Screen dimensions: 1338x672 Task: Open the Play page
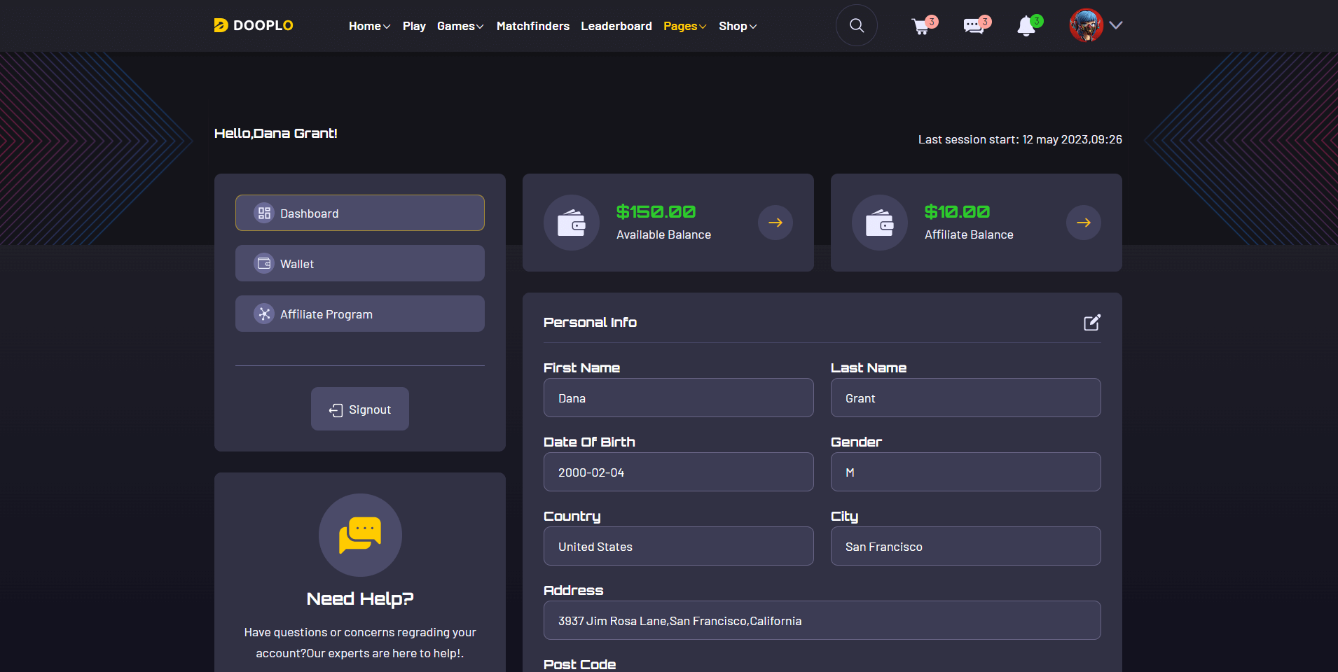coord(414,26)
